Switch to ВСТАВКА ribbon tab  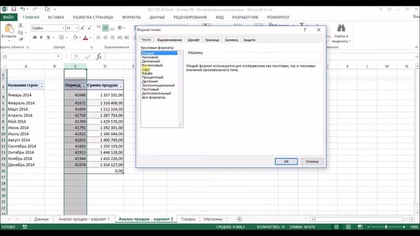tap(56, 17)
